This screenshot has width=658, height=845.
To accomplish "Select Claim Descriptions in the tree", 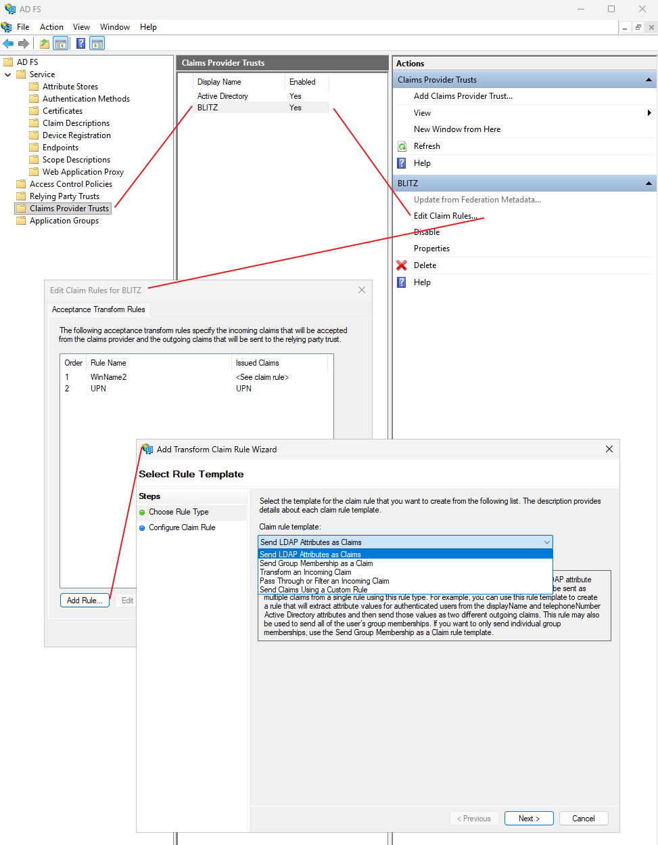I will click(x=76, y=123).
